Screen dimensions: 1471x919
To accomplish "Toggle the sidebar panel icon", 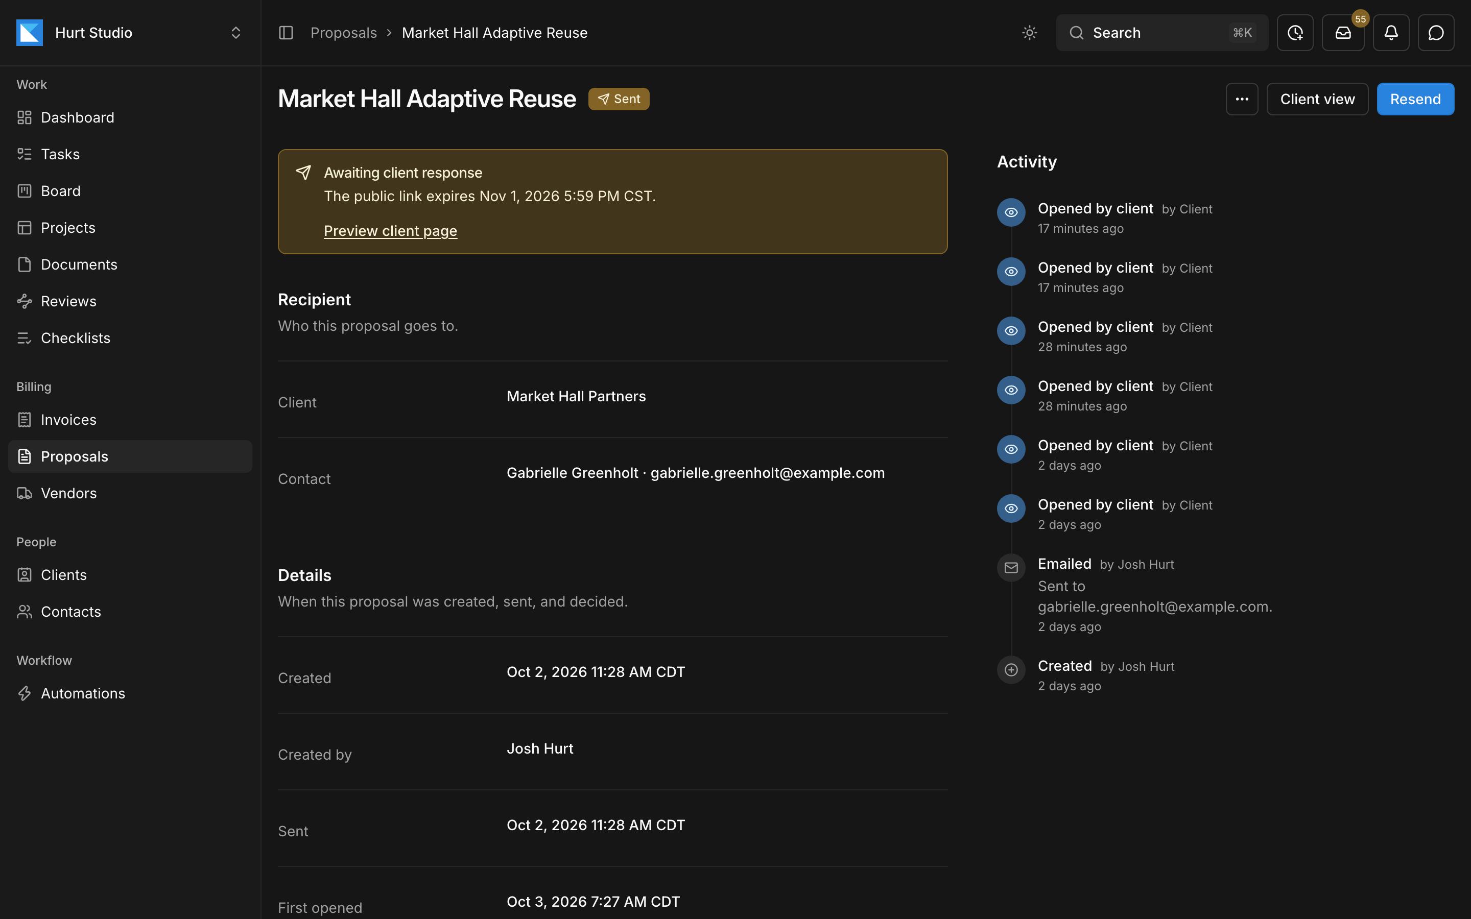I will (x=286, y=33).
